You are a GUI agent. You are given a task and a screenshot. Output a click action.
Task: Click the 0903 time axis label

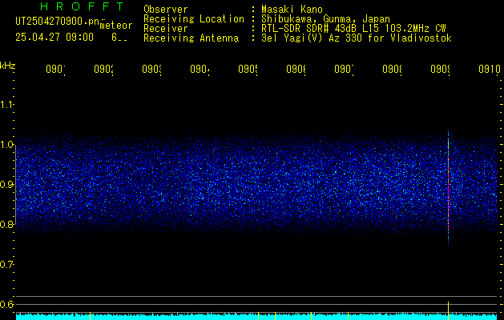pyautogui.click(x=151, y=69)
